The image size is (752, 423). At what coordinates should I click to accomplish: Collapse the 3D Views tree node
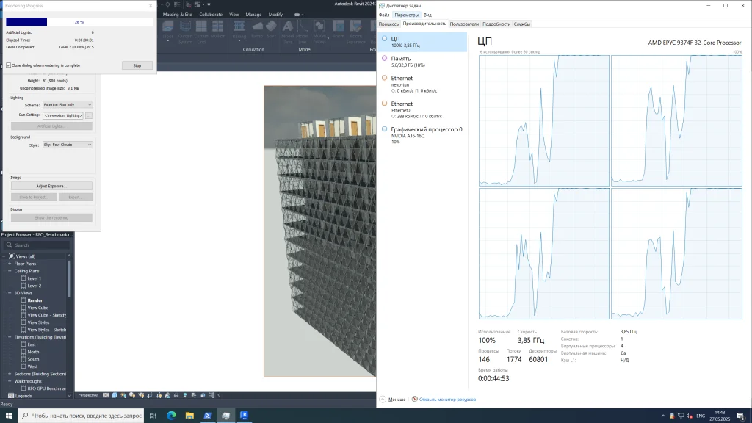click(10, 293)
